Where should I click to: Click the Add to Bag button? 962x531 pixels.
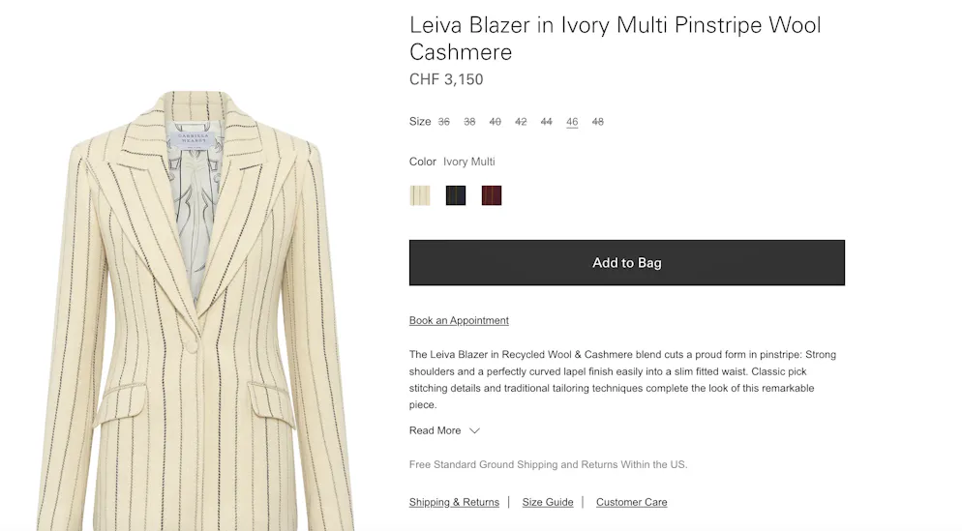tap(627, 262)
